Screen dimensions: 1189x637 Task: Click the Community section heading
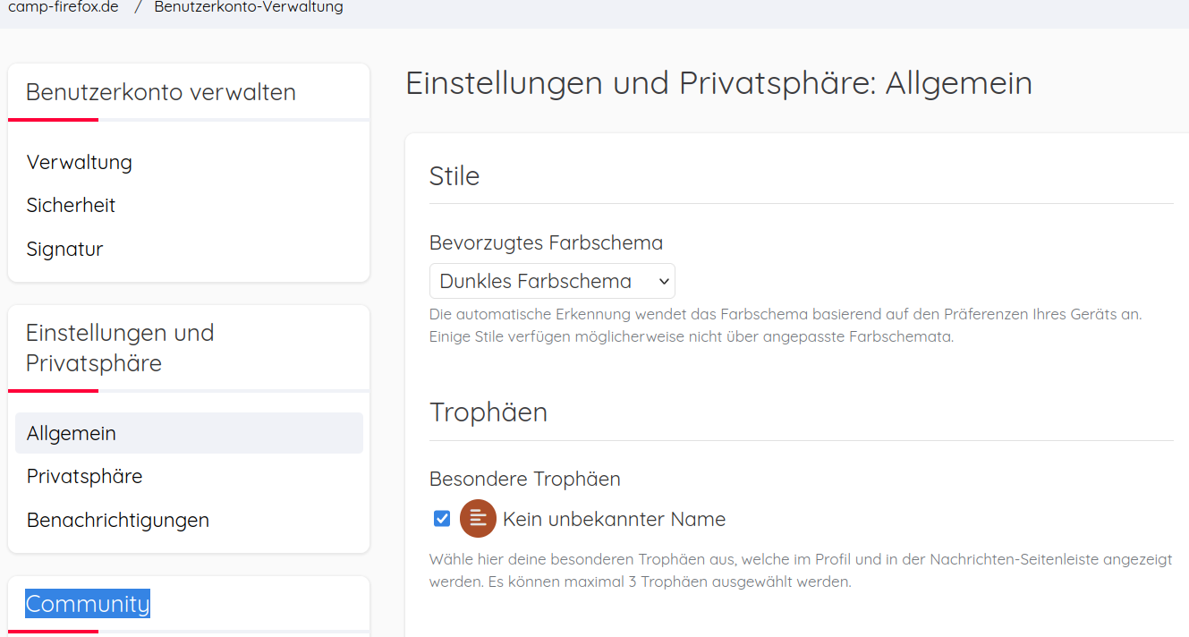(88, 604)
